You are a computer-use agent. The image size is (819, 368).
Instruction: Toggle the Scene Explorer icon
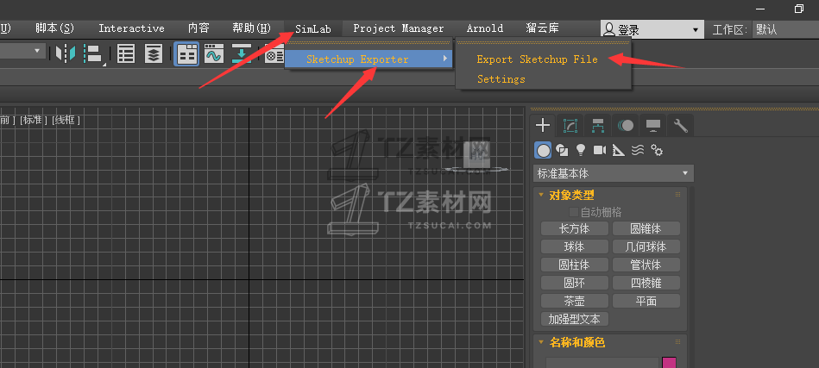(x=126, y=53)
